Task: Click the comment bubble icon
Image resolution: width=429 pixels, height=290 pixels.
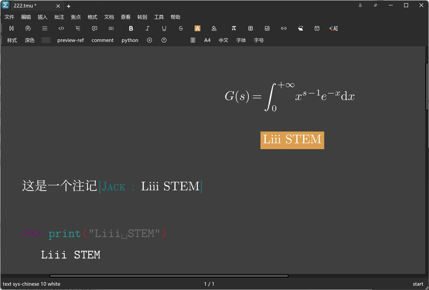Action: coord(95,28)
